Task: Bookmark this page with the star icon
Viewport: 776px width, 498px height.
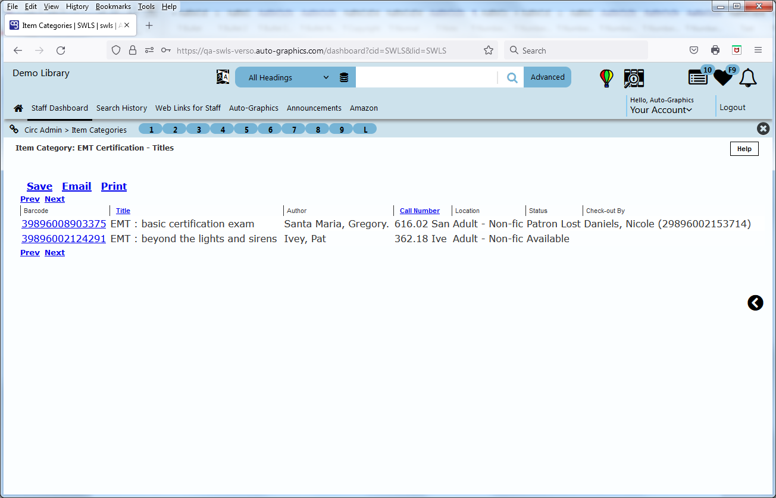Action: point(489,51)
